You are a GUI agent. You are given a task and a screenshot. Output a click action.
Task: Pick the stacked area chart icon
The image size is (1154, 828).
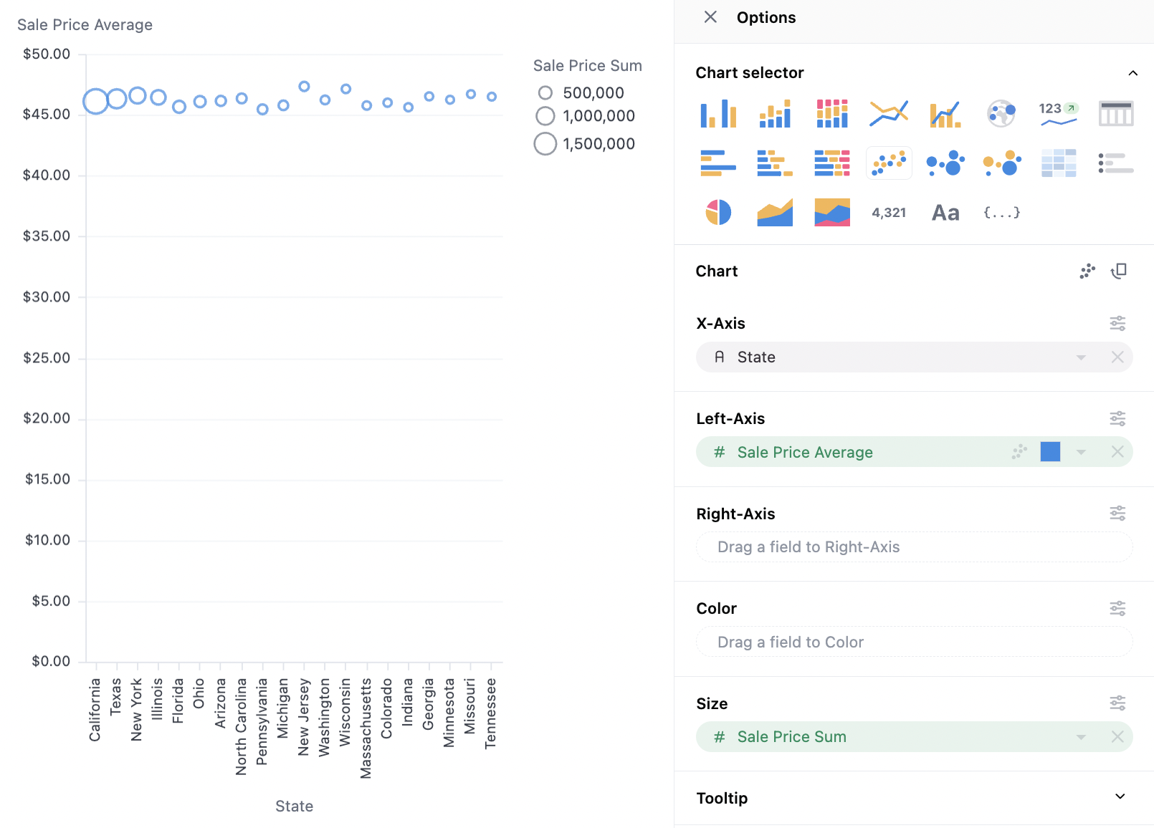pos(832,213)
